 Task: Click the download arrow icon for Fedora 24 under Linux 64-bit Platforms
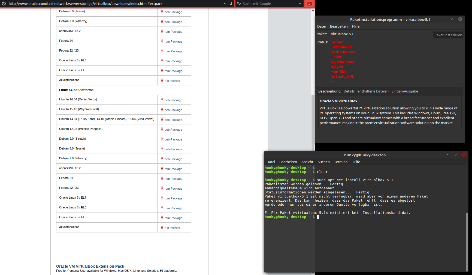point(162,178)
